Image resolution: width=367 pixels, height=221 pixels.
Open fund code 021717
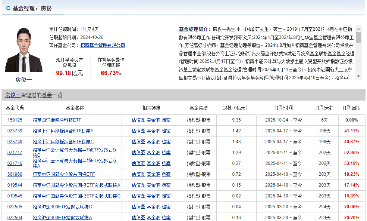click(15, 153)
